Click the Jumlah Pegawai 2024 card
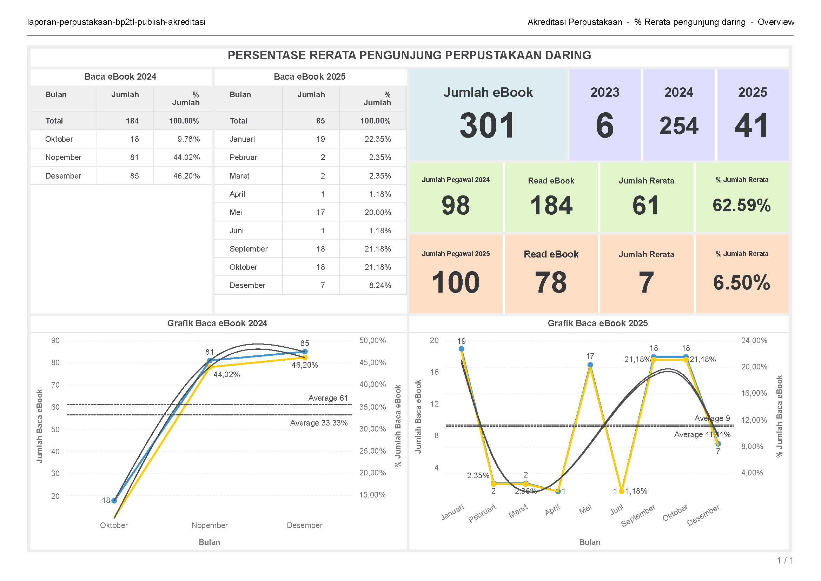This screenshot has height=581, width=821. point(455,198)
